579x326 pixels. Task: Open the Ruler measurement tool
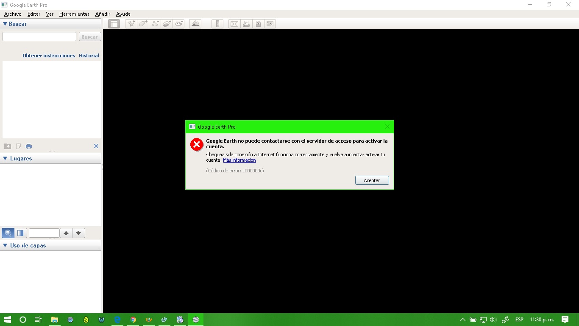tap(217, 24)
